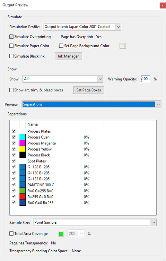The height and width of the screenshot is (261, 166).
Task: Uncheck the G=130 B=205 spot plate
Action: pyautogui.click(x=13, y=173)
